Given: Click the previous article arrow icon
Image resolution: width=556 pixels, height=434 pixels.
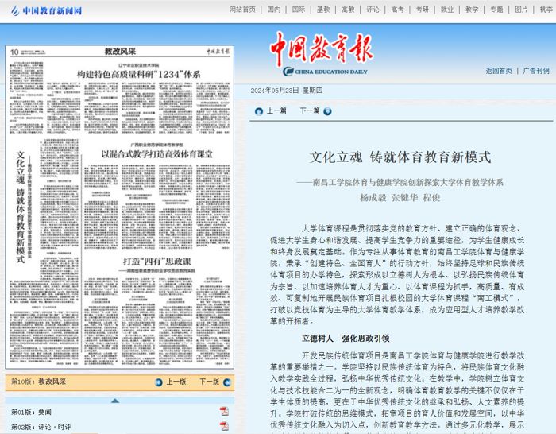Looking at the screenshot, I should coord(259,111).
